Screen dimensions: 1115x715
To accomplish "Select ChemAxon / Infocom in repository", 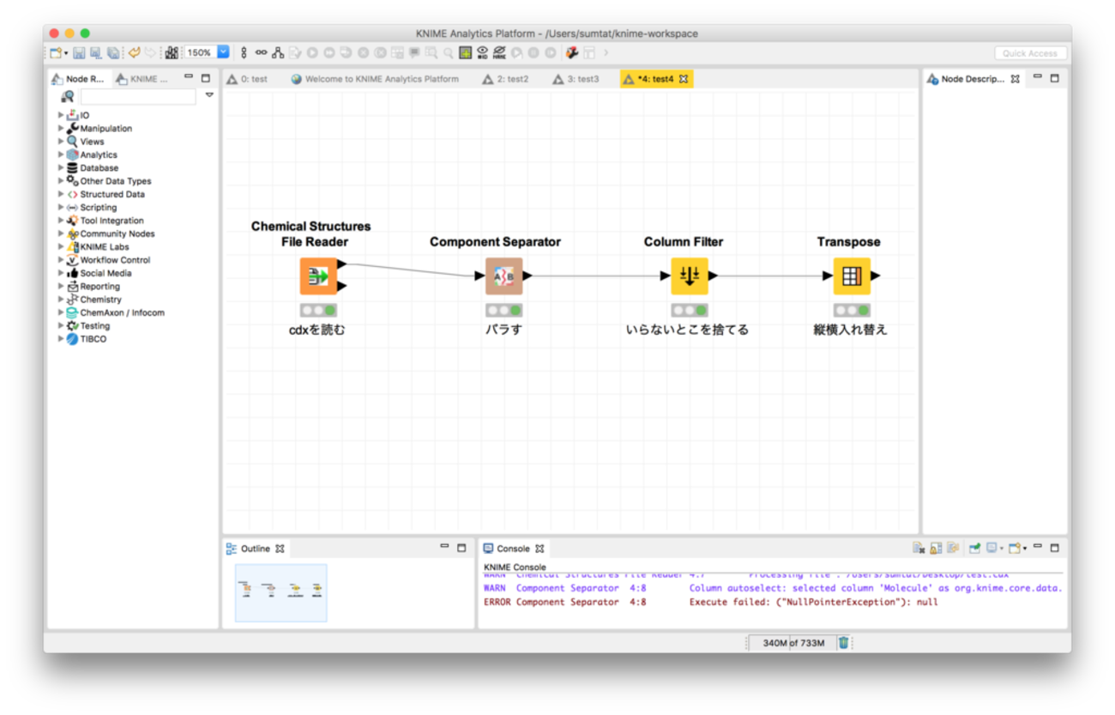I will 123,312.
